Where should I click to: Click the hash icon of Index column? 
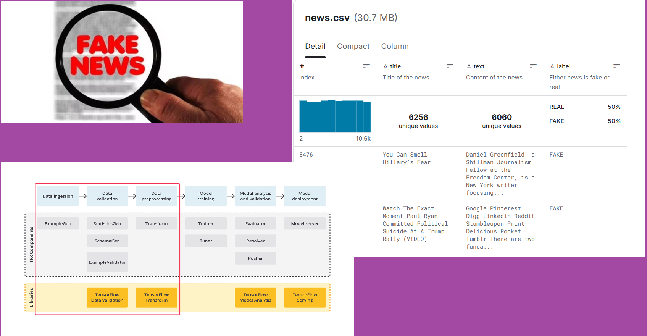point(302,66)
